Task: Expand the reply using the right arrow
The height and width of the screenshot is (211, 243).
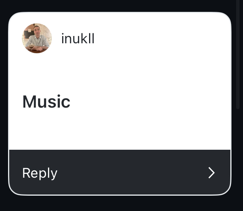Action: tap(211, 173)
